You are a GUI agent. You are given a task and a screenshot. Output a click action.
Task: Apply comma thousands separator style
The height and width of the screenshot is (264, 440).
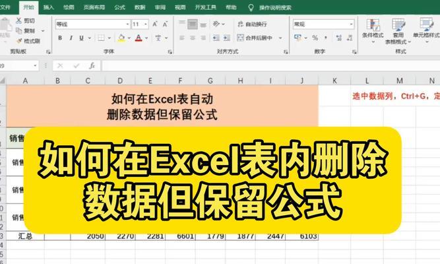[325, 38]
